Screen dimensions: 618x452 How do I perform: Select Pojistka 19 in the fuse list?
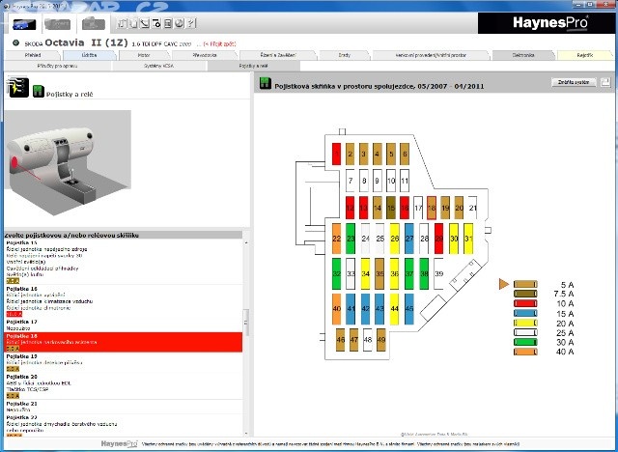(x=124, y=362)
